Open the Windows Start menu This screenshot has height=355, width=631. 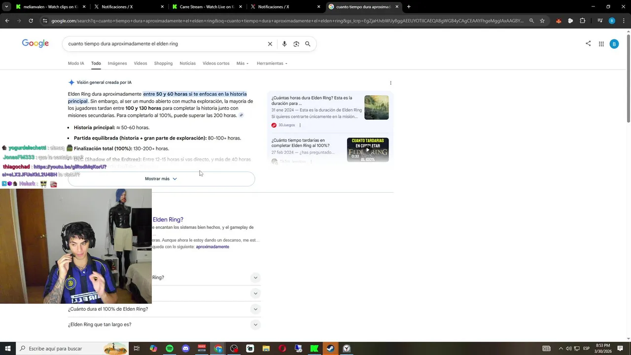point(8,349)
